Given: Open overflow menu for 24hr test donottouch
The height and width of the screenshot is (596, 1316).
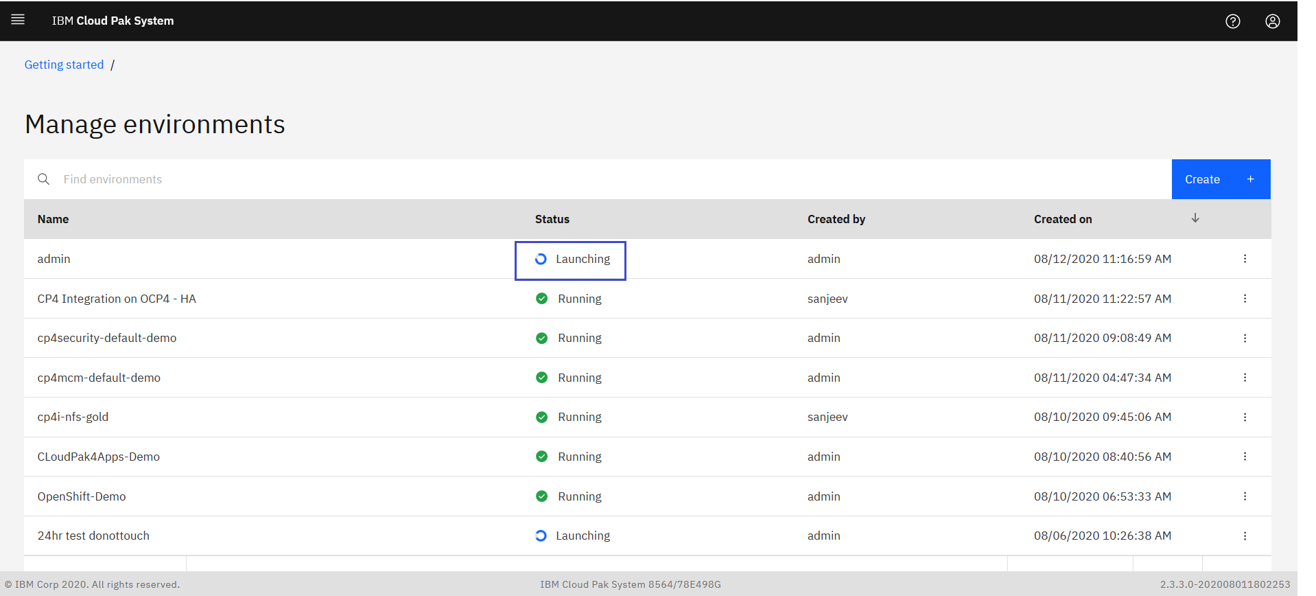Looking at the screenshot, I should pyautogui.click(x=1245, y=536).
